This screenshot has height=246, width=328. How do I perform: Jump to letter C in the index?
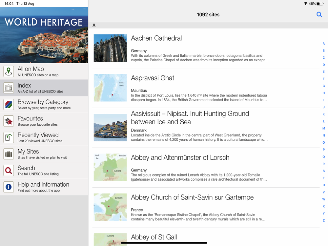click(x=324, y=58)
